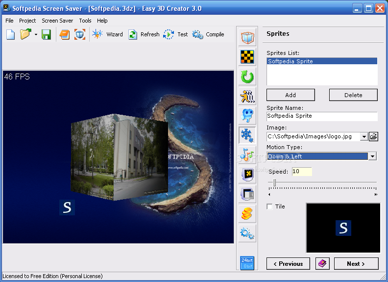Click the left arrow under the Speed slider
The image size is (388, 282).
pyautogui.click(x=269, y=195)
